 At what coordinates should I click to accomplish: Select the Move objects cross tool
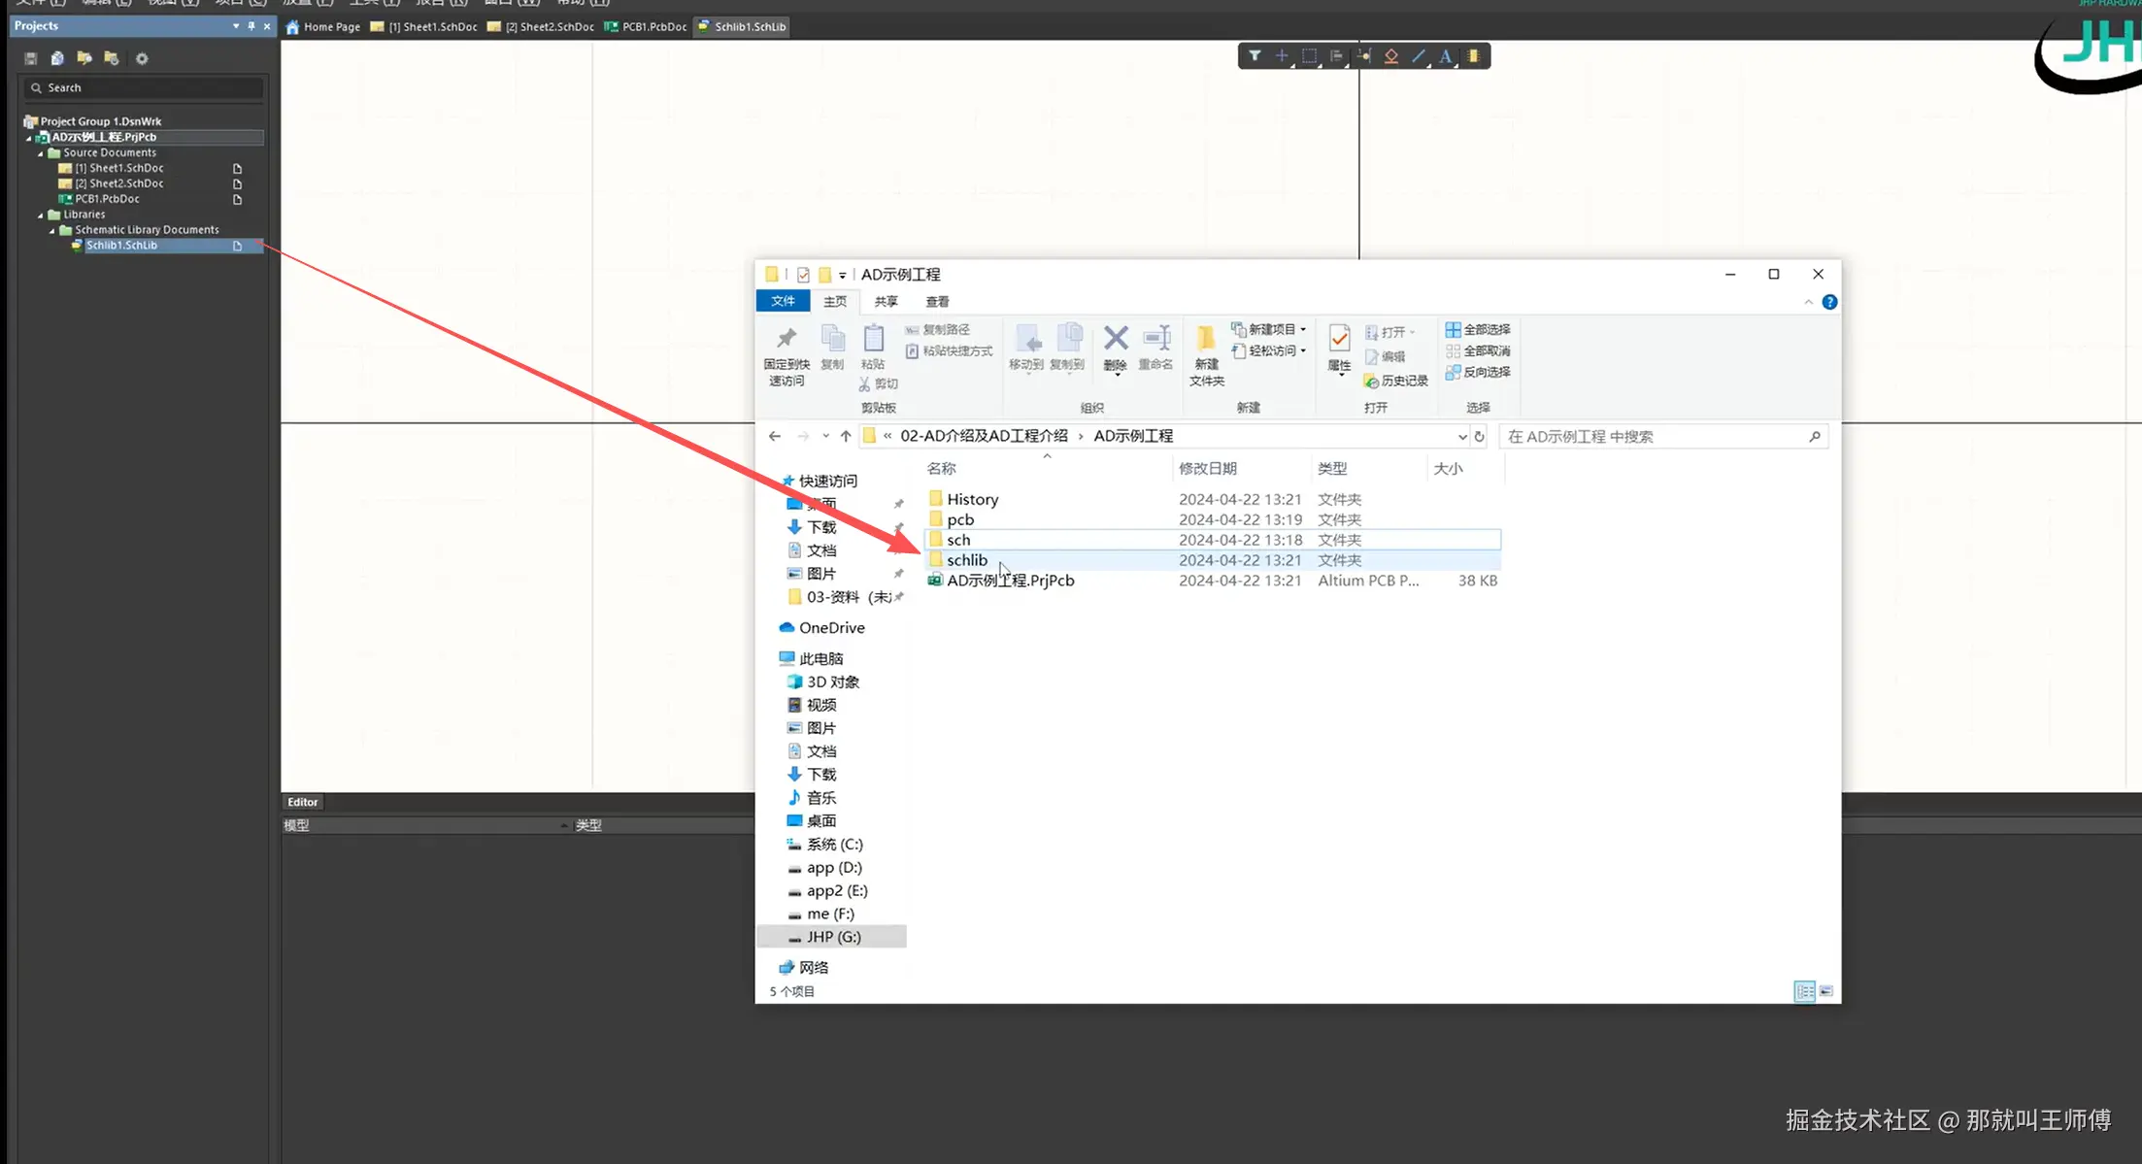(1282, 56)
